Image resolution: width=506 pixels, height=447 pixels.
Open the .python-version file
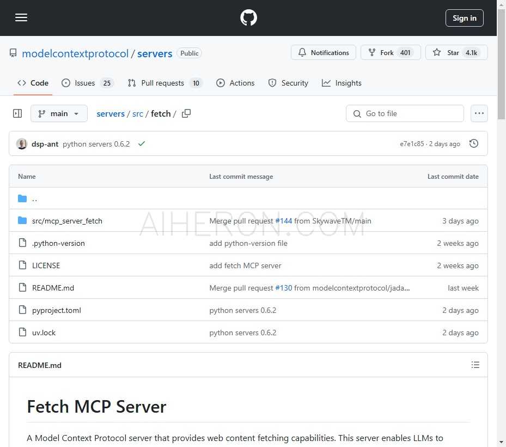(x=58, y=243)
